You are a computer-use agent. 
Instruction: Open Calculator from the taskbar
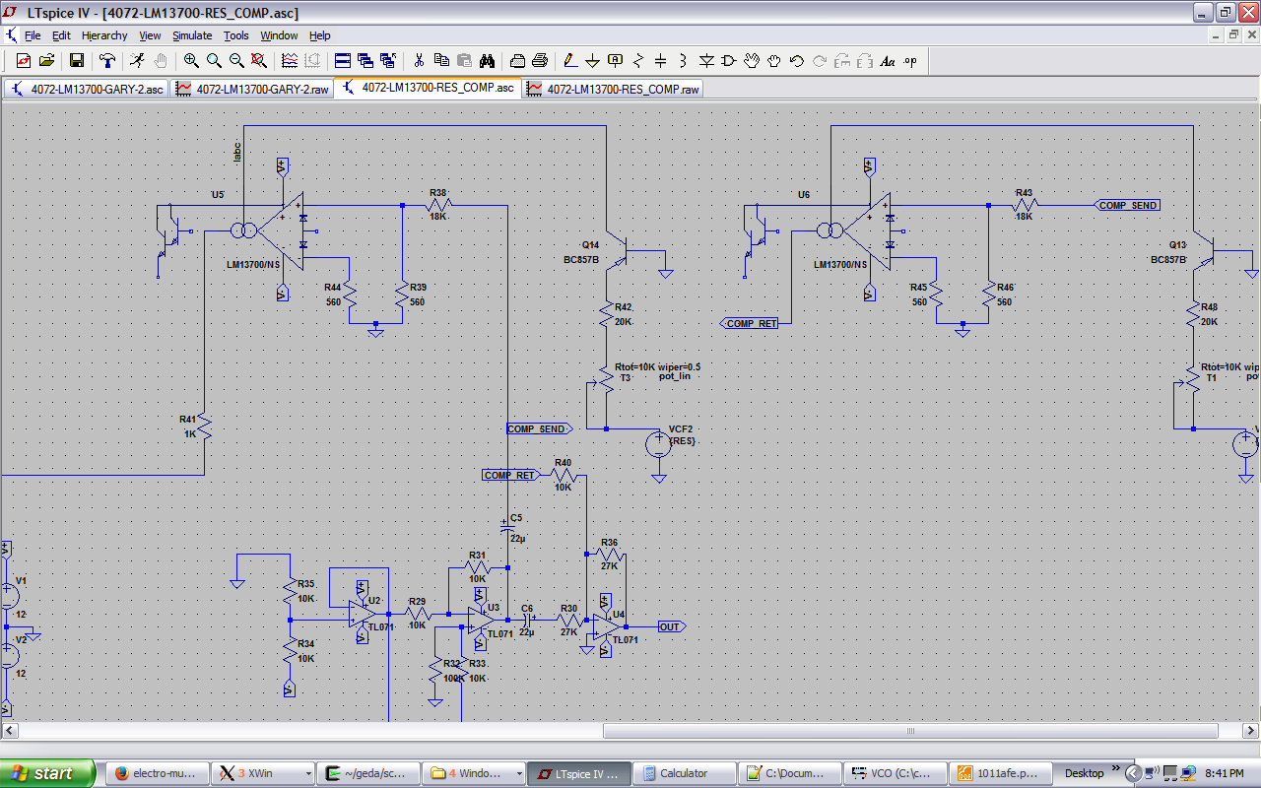click(684, 773)
